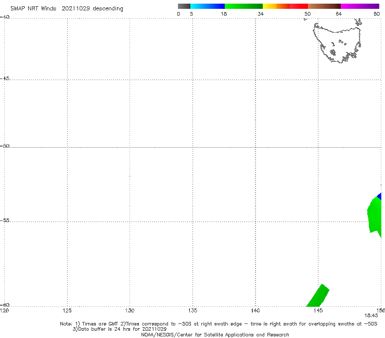
Task: Click the 'SMAP NRT Winds 20211029 descending' title
Action: [67, 9]
